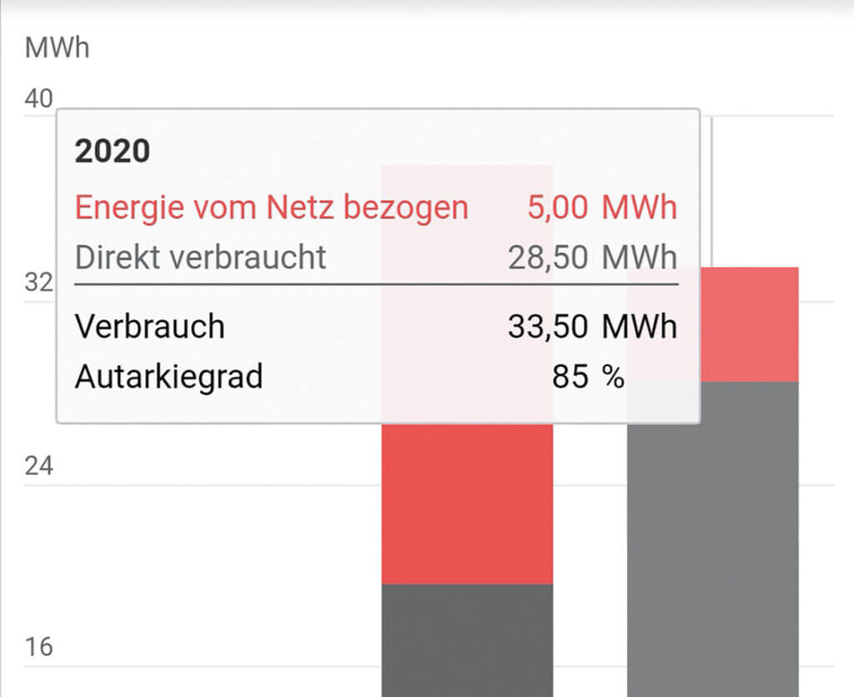The height and width of the screenshot is (697, 854).
Task: Click the 28,50 MWh value
Action: 592,258
